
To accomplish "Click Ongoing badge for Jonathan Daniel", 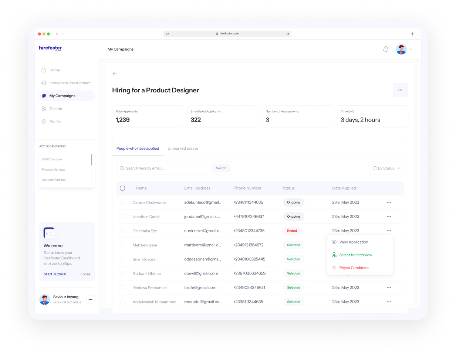I will [x=294, y=217].
